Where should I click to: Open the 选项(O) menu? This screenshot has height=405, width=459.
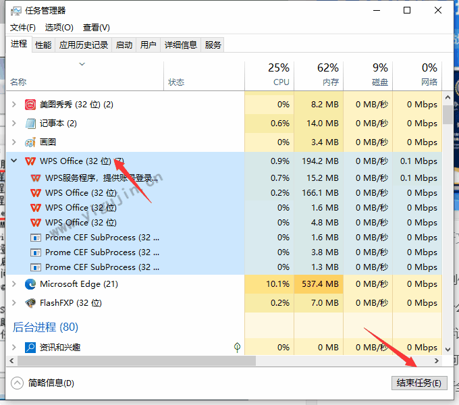coord(59,28)
